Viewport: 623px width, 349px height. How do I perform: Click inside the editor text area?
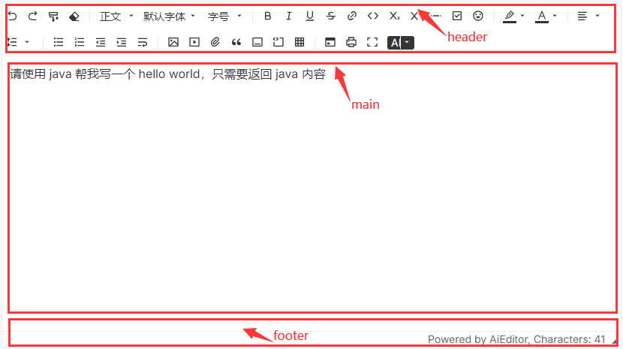point(312,188)
